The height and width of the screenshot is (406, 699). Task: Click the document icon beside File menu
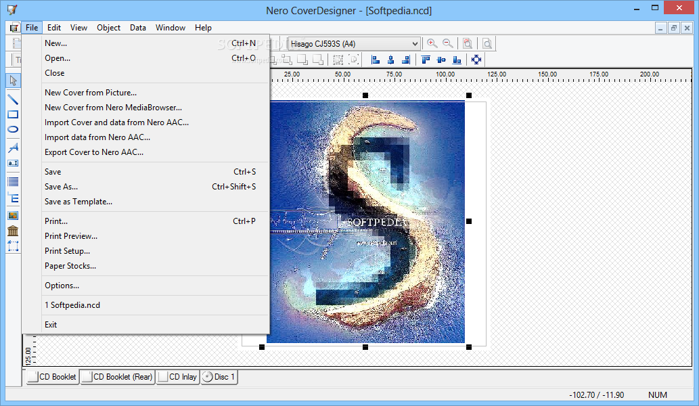tap(15, 28)
